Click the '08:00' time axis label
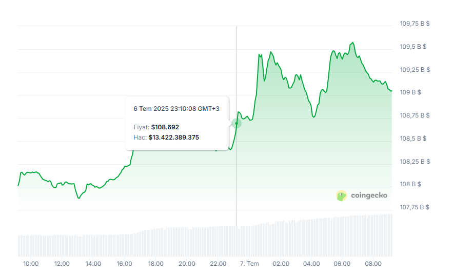The height and width of the screenshot is (274, 453). tap(373, 264)
